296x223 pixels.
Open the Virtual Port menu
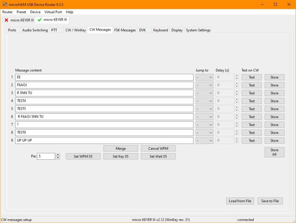tap(53, 12)
